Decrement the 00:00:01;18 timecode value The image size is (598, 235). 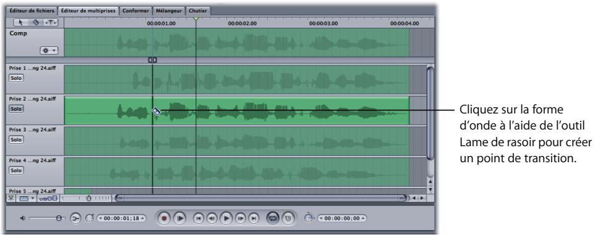click(101, 218)
